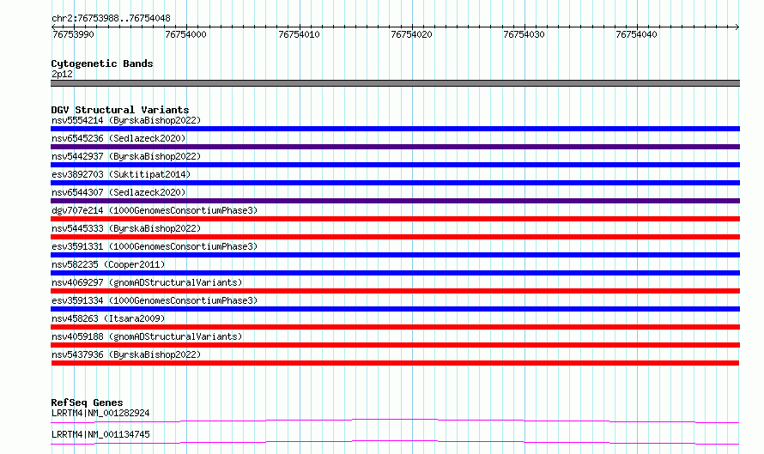764x454 pixels.
Task: Select the red bar under dgv707e214
Action: tap(395, 219)
